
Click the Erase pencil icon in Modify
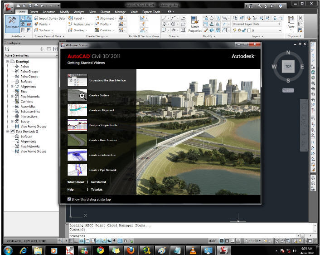[x=205, y=30]
